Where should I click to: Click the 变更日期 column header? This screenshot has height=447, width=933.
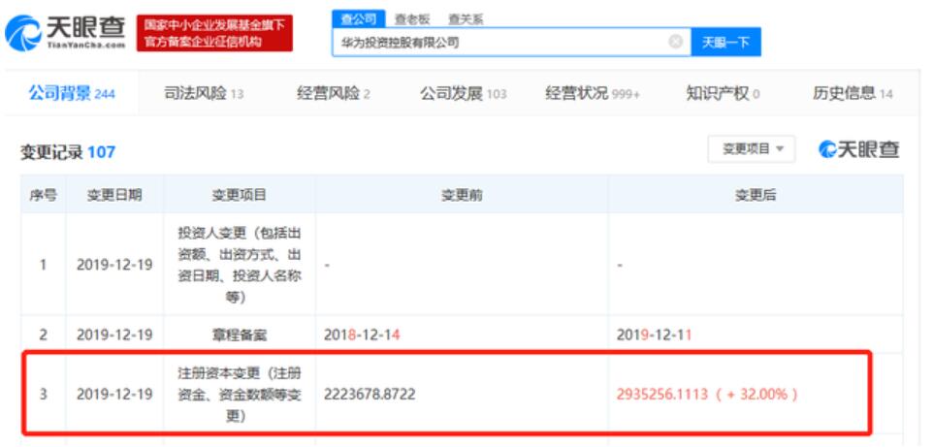pyautogui.click(x=114, y=195)
